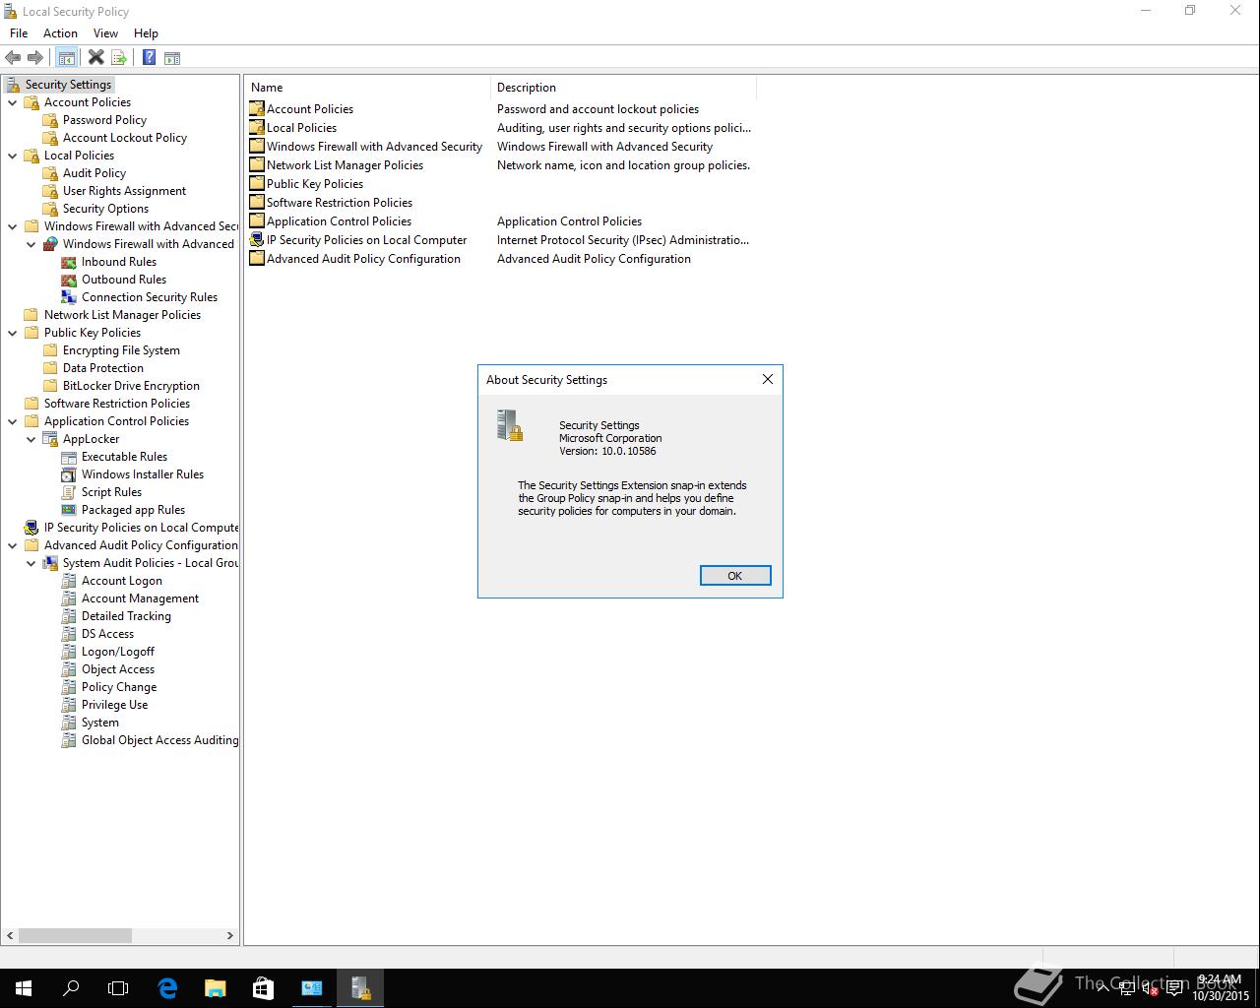The height and width of the screenshot is (1008, 1260).
Task: Click the taskbar Search magnifier icon
Action: pos(71,987)
